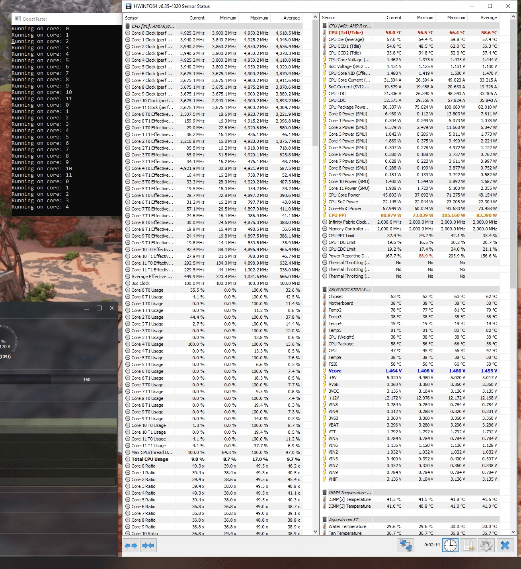Select the Max CPU/Thread U... row
Viewport: 521px width, 569px height.
(213, 452)
